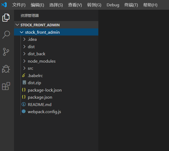Collapse the STOCK_FRONT_ADMIN workspace section
Screen dimensions: 169x151
17,25
